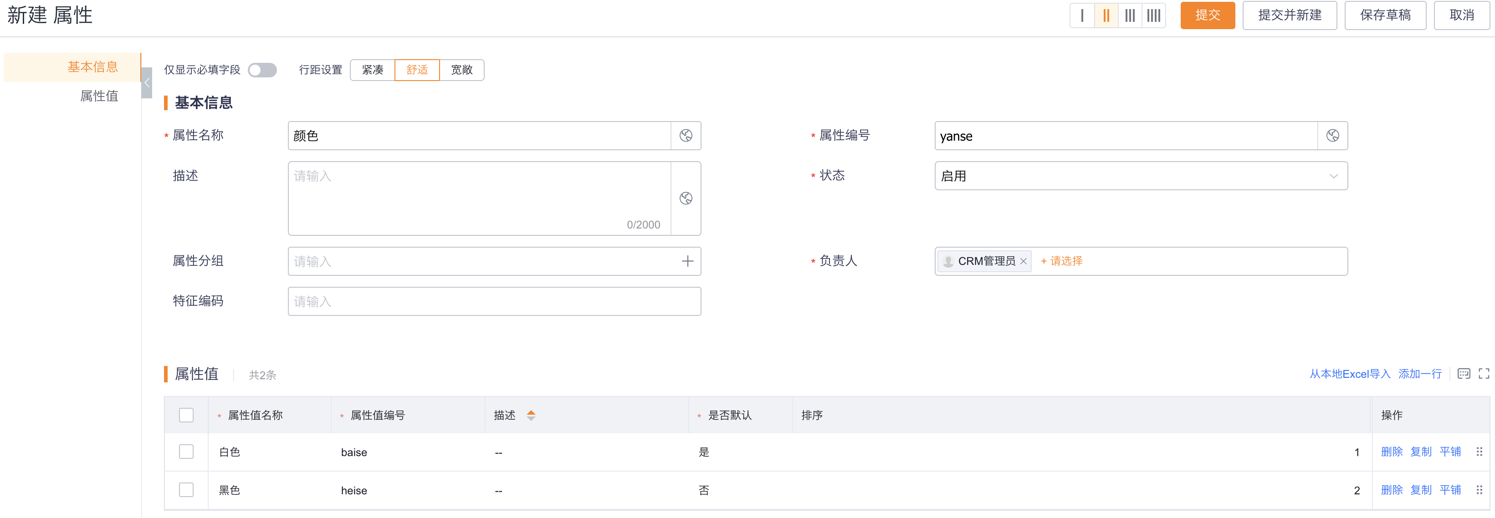Check the 黑色 row checkbox
1495x518 pixels.
[x=186, y=490]
